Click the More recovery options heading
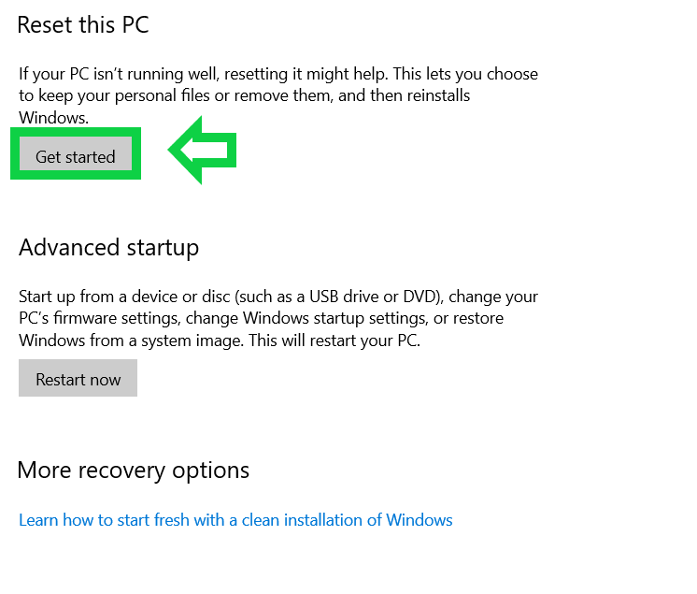697x594 pixels. pos(134,470)
